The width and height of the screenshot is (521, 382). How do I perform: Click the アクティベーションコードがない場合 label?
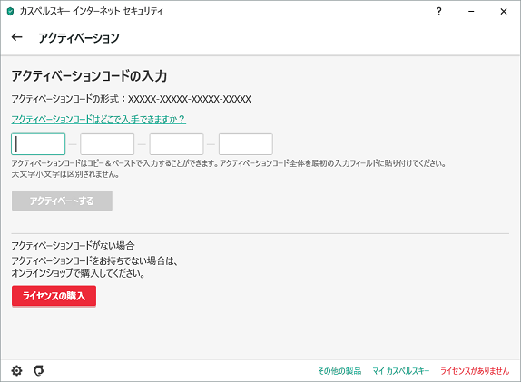click(x=73, y=246)
